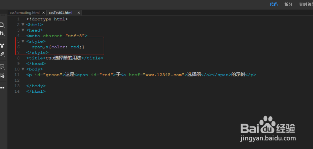Click the <!doctype html> line
Screen dimensions: 313x149
point(47,19)
